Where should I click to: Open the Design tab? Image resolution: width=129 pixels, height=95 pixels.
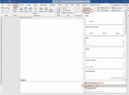coord(28,5)
